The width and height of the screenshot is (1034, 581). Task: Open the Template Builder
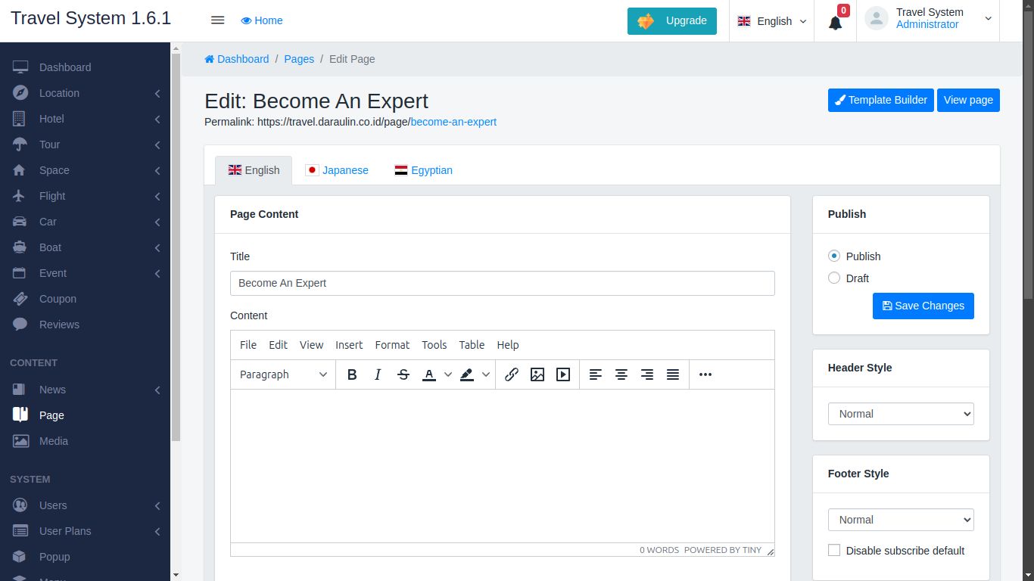[x=880, y=100]
